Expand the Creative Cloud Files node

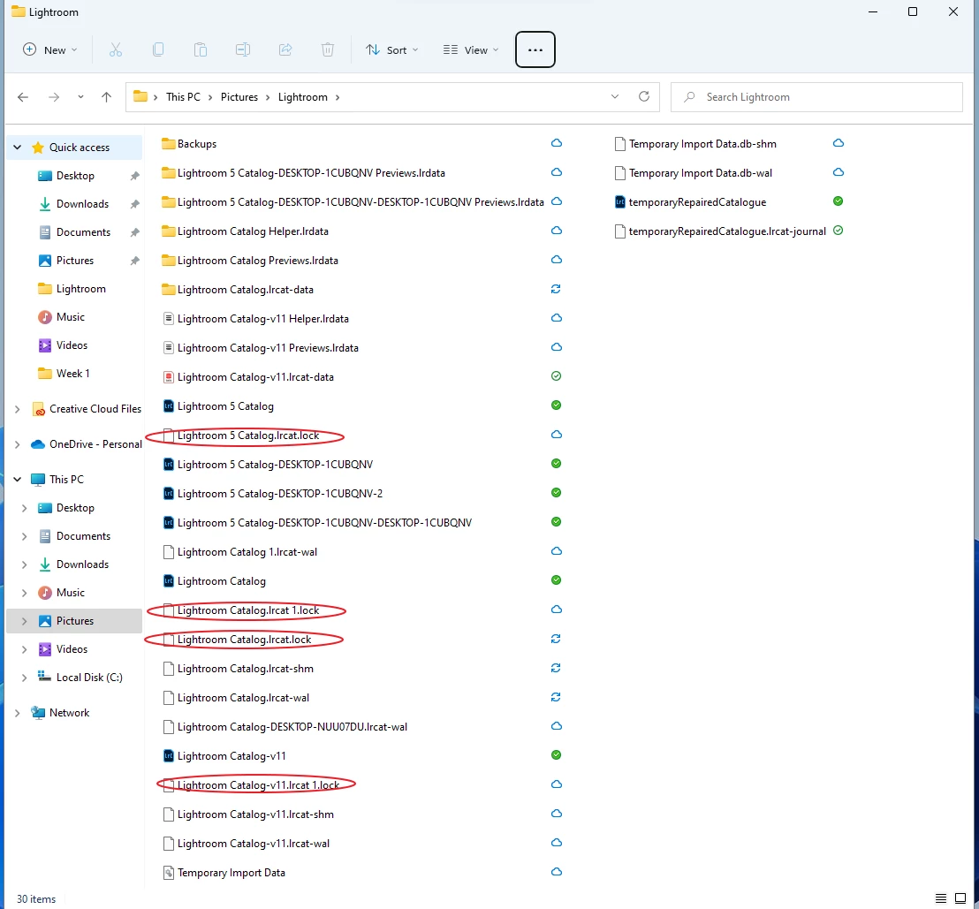pyautogui.click(x=18, y=410)
